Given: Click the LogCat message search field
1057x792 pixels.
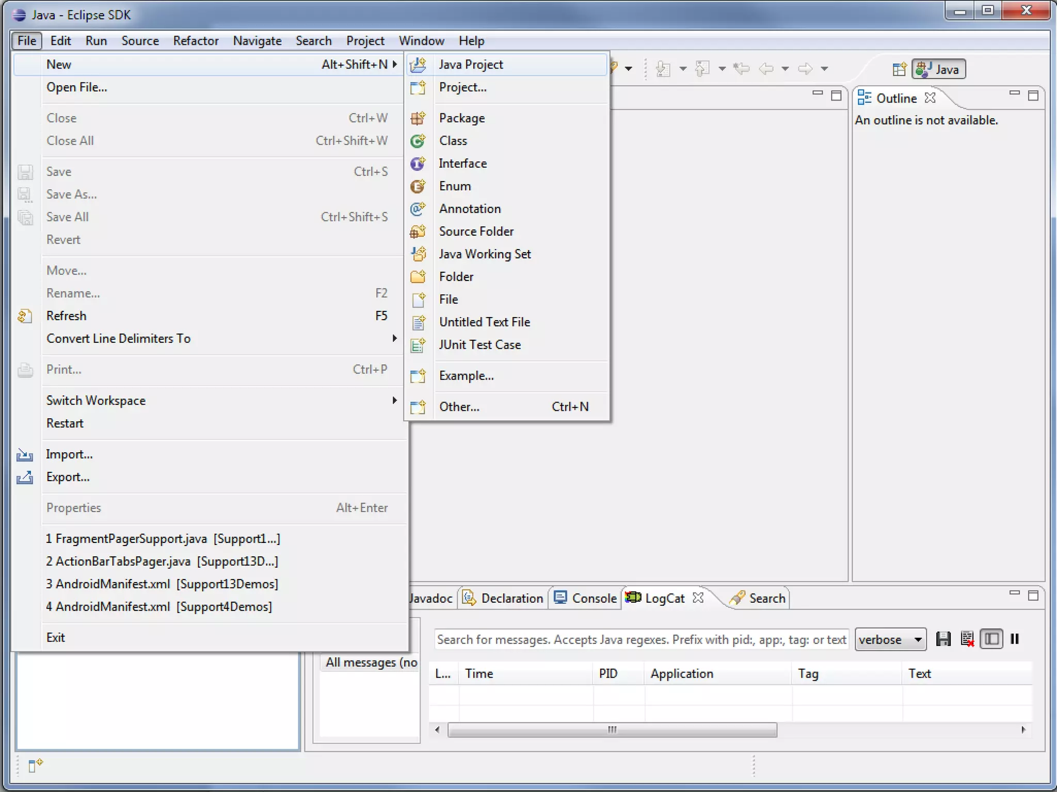Looking at the screenshot, I should tap(641, 639).
